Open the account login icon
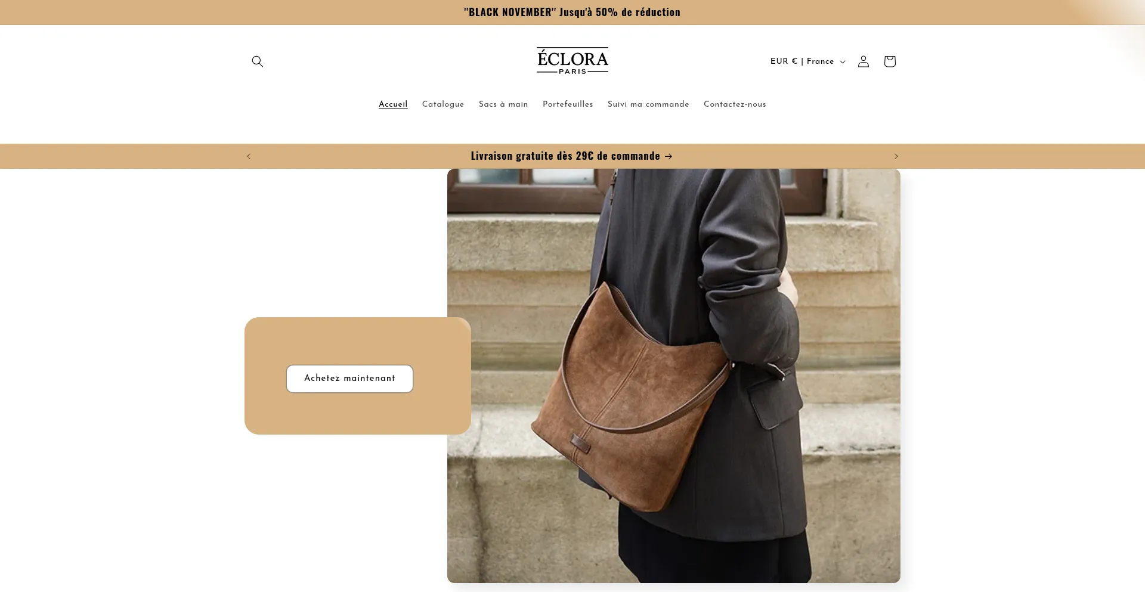The height and width of the screenshot is (592, 1145). [863, 61]
